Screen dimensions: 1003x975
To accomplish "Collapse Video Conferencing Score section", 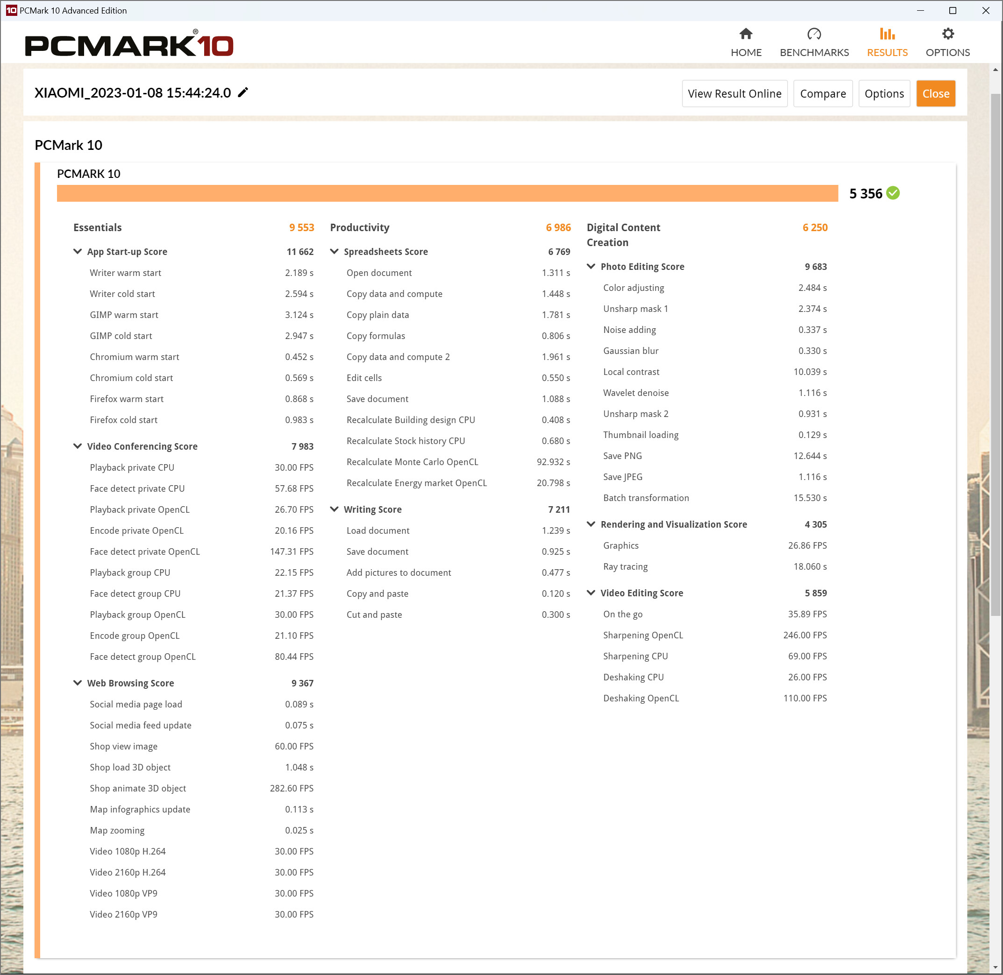I will click(78, 446).
